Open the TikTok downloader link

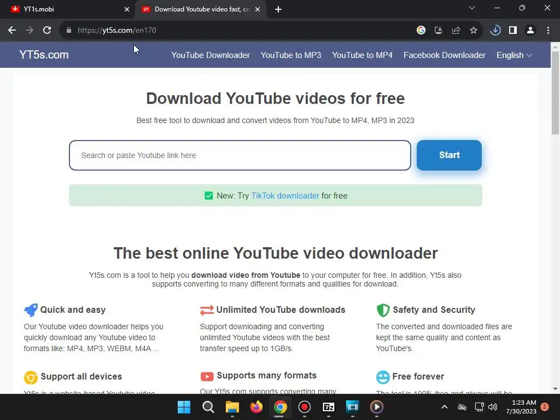point(285,196)
